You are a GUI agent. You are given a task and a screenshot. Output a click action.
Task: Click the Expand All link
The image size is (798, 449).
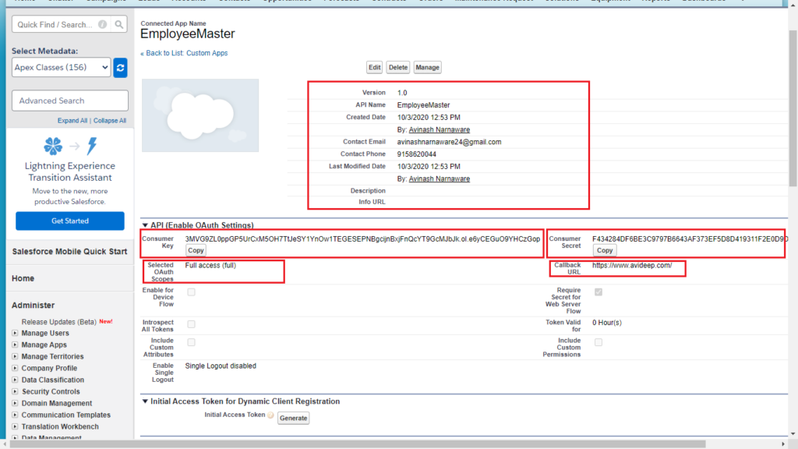click(72, 121)
